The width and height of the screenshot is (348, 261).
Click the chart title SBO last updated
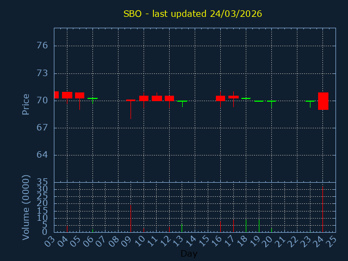pyautogui.click(x=192, y=14)
